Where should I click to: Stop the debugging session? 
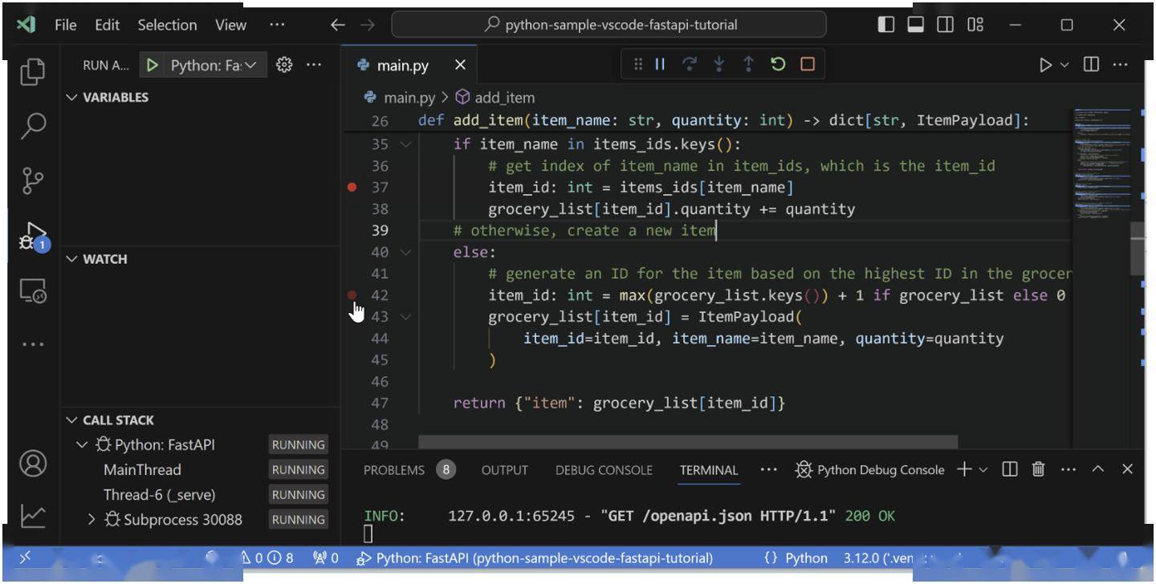(808, 65)
